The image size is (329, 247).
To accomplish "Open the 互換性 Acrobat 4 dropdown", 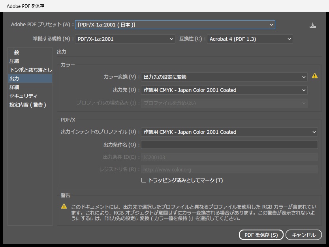I will click(x=250, y=39).
